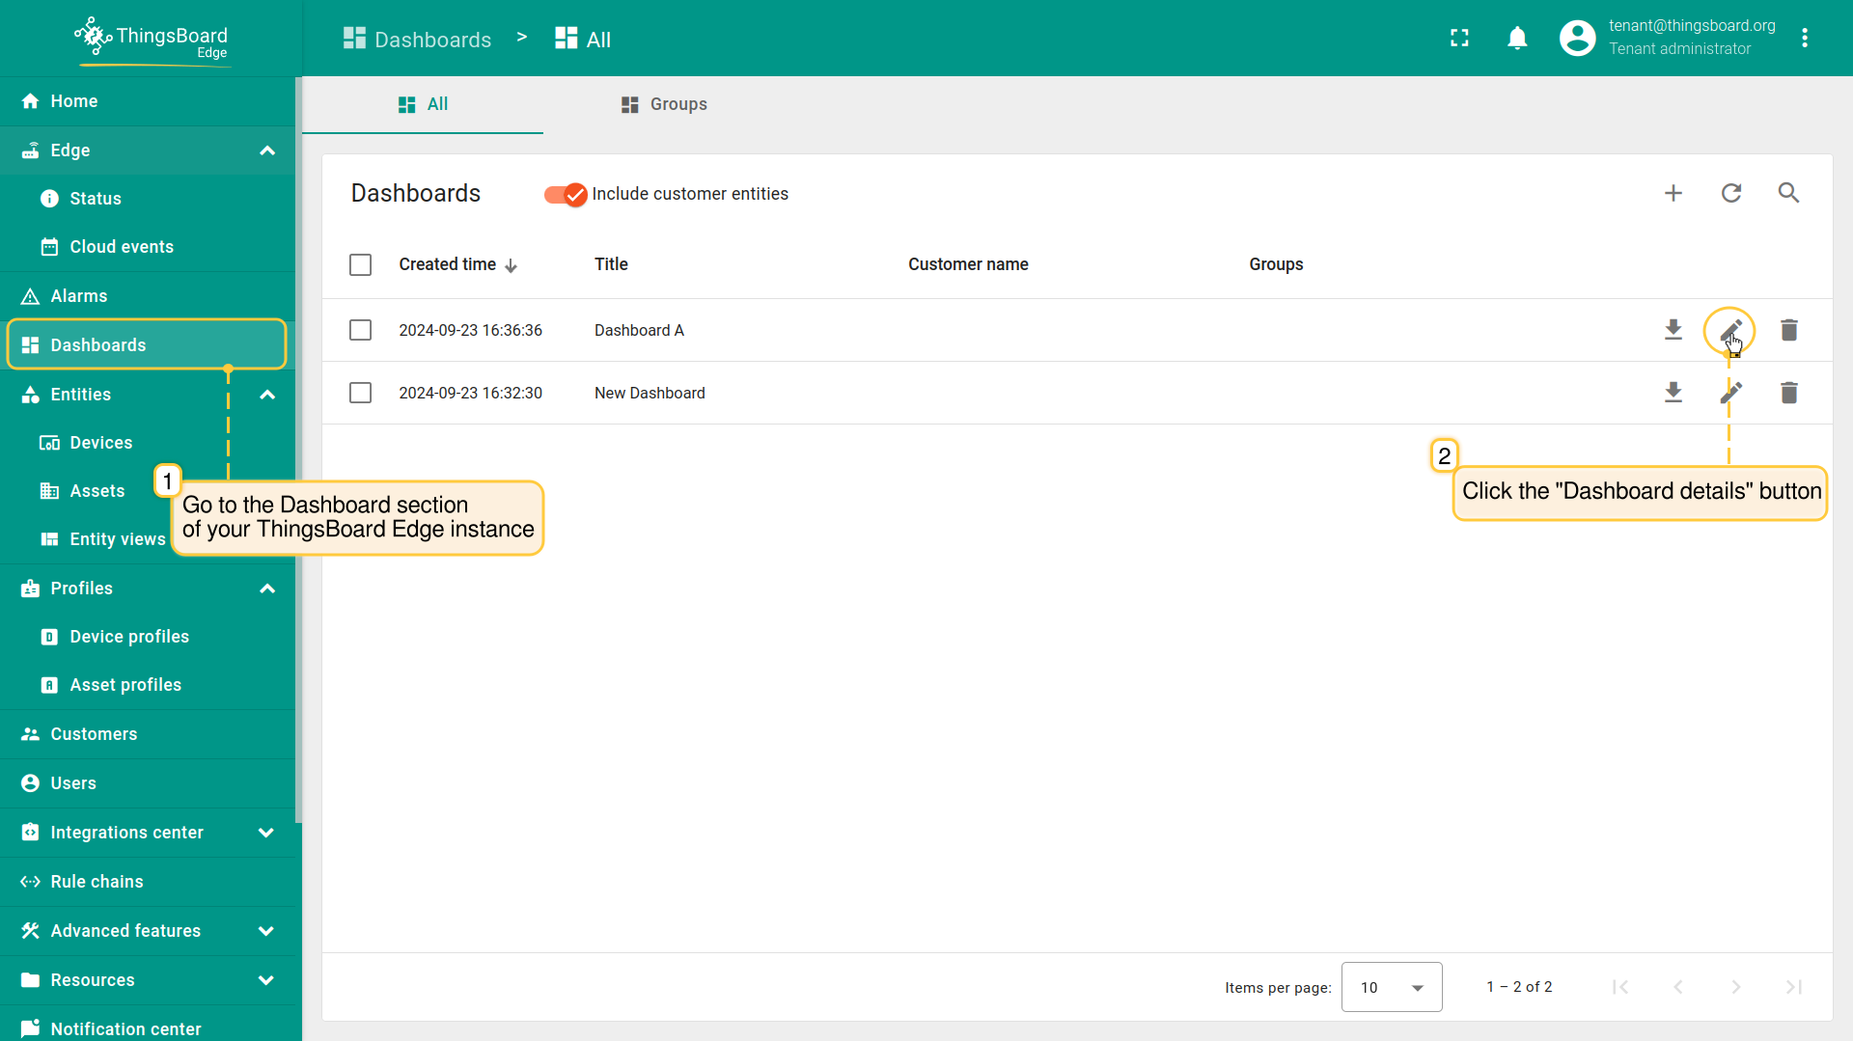The height and width of the screenshot is (1041, 1853).
Task: Open the user menu three dots
Action: click(x=1804, y=39)
